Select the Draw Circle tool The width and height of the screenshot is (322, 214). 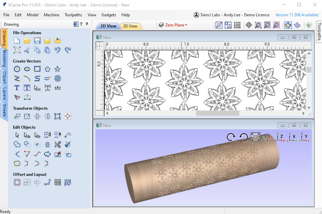(17, 69)
